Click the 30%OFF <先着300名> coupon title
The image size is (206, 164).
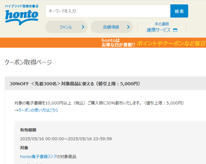[75, 84]
